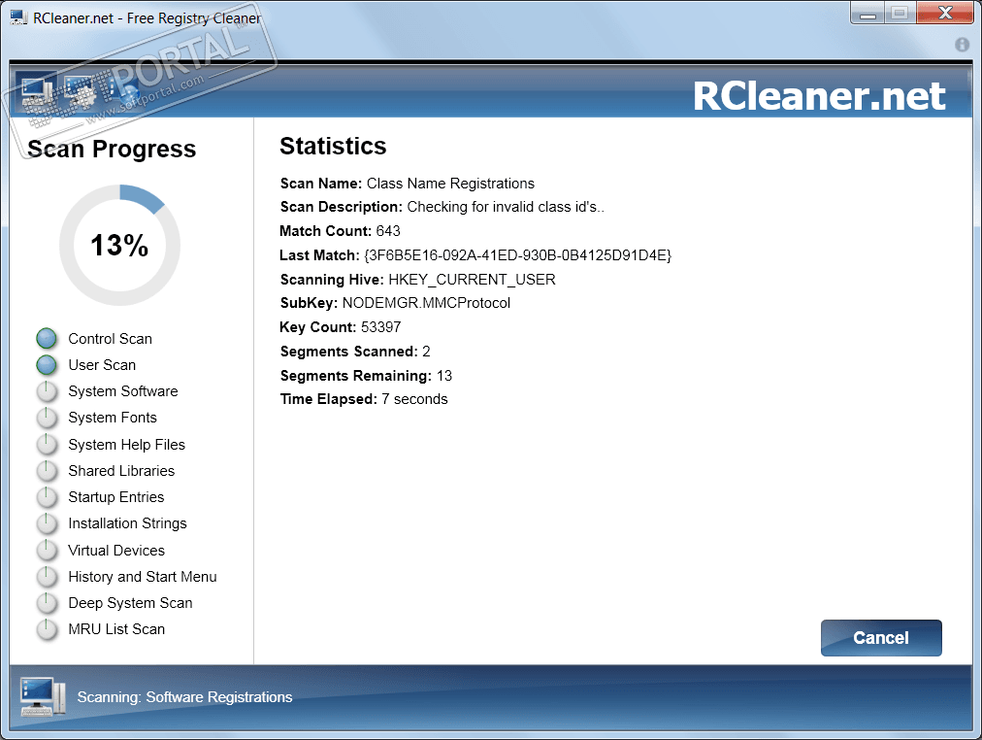Click the System Fonts pending icon
Image resolution: width=982 pixels, height=740 pixels.
(x=47, y=418)
